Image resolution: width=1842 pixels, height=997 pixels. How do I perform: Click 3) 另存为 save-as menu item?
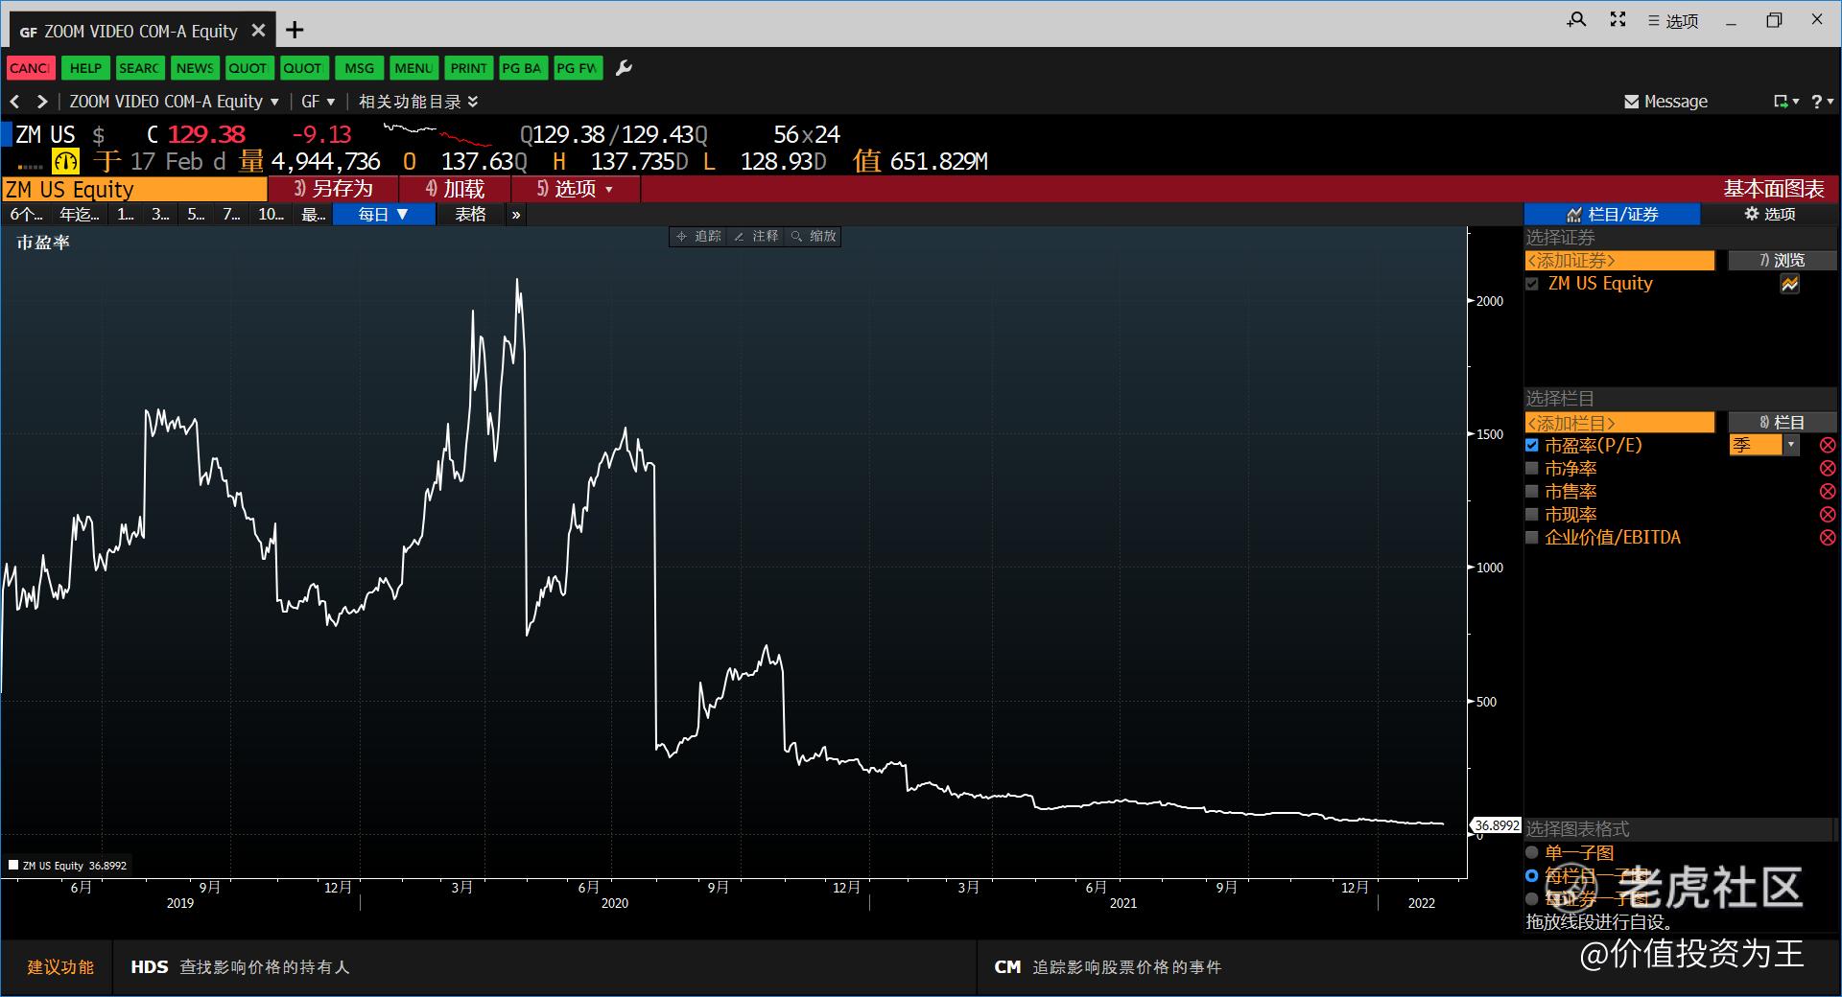pyautogui.click(x=333, y=189)
